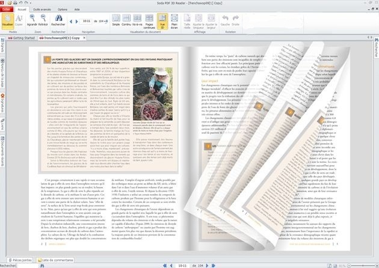Image resolution: width=379 pixels, height=268 pixels.
Task: Rotate page Gauche
Action: point(225,20)
